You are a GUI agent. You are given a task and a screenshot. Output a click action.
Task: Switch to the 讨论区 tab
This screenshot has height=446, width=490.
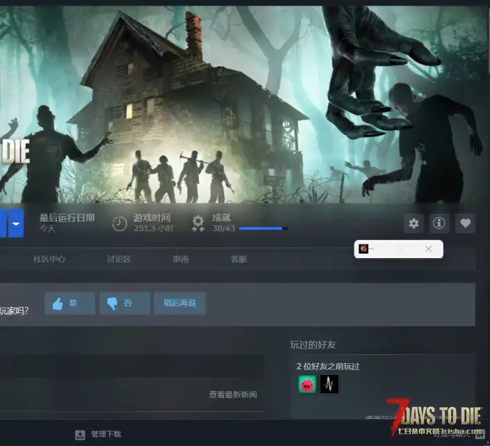119,259
